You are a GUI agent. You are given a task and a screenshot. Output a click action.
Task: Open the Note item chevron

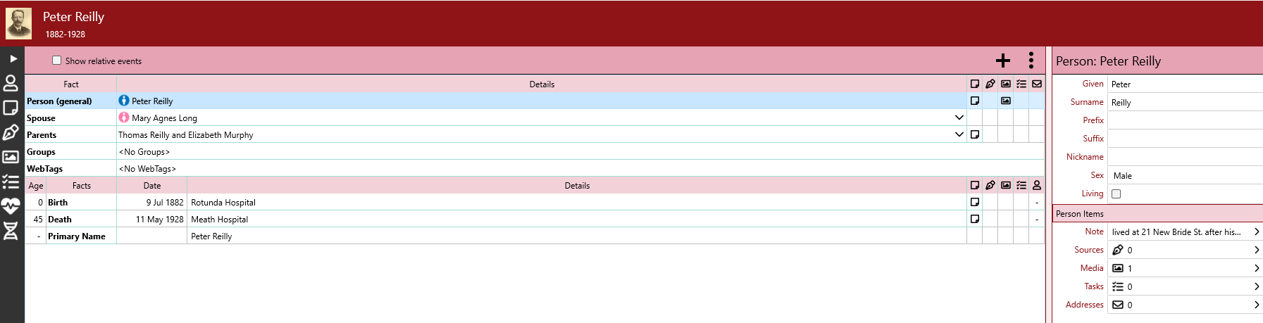coord(1257,232)
